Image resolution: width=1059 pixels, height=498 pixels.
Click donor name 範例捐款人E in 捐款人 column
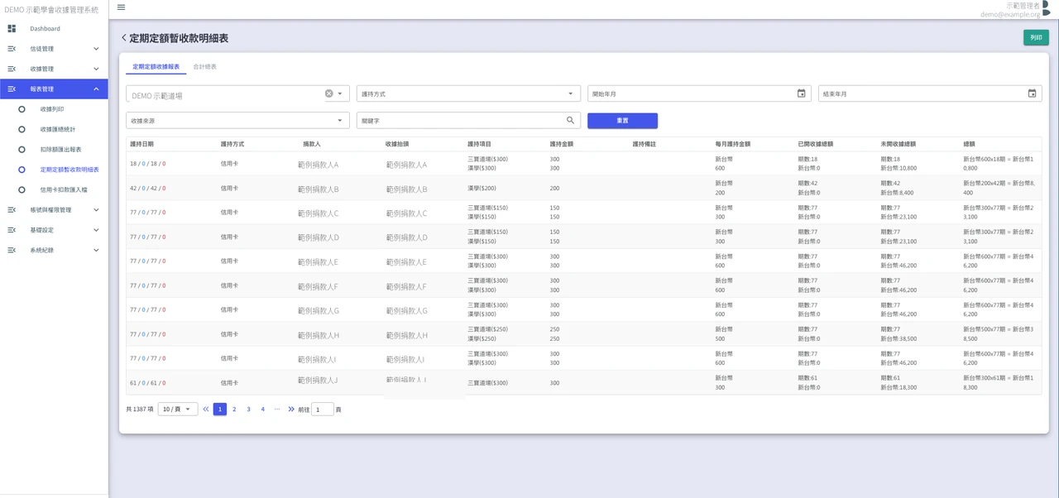(318, 262)
